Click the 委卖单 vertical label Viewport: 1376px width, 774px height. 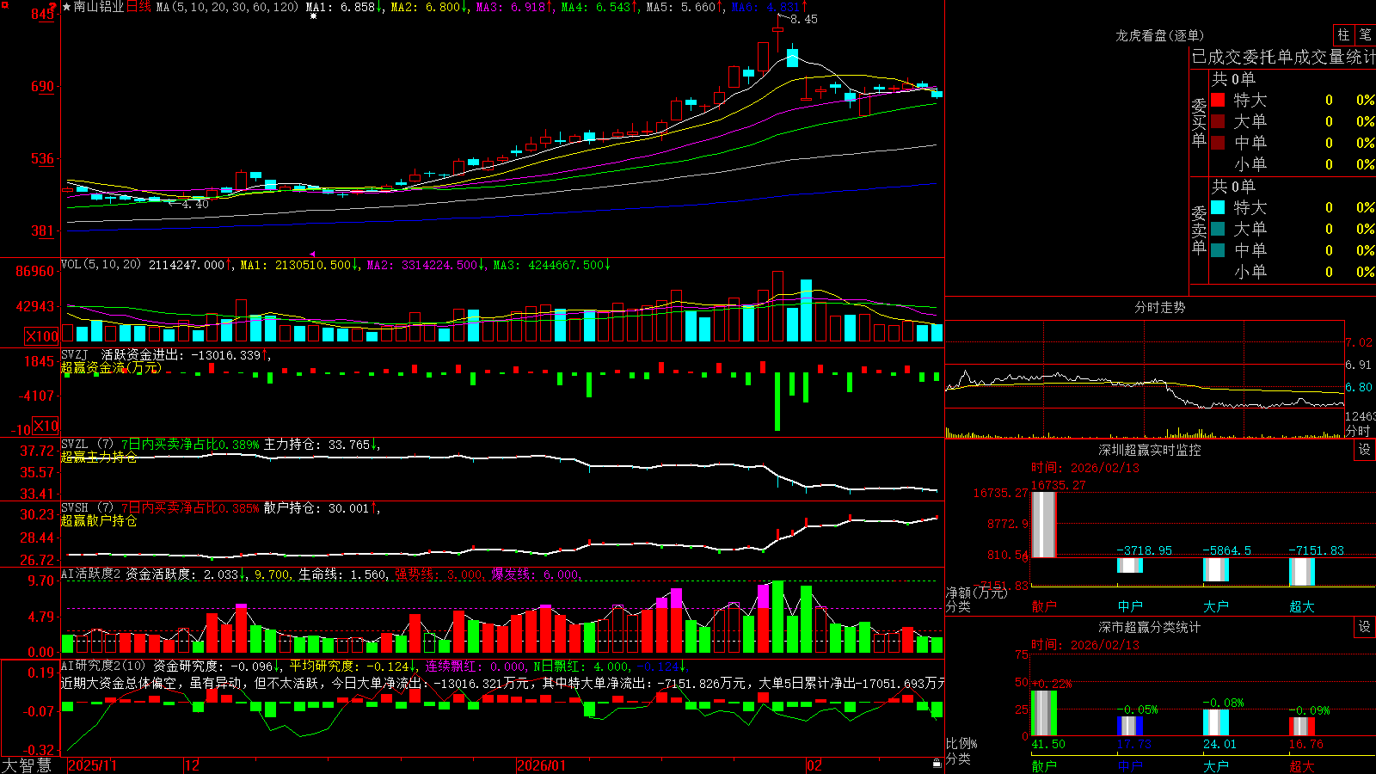point(1199,230)
